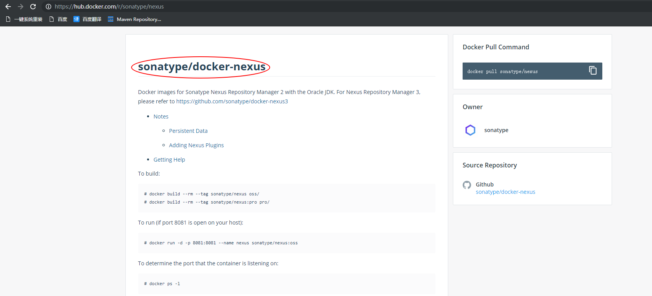Jump to the Persistent Data section
The image size is (652, 296).
[188, 131]
